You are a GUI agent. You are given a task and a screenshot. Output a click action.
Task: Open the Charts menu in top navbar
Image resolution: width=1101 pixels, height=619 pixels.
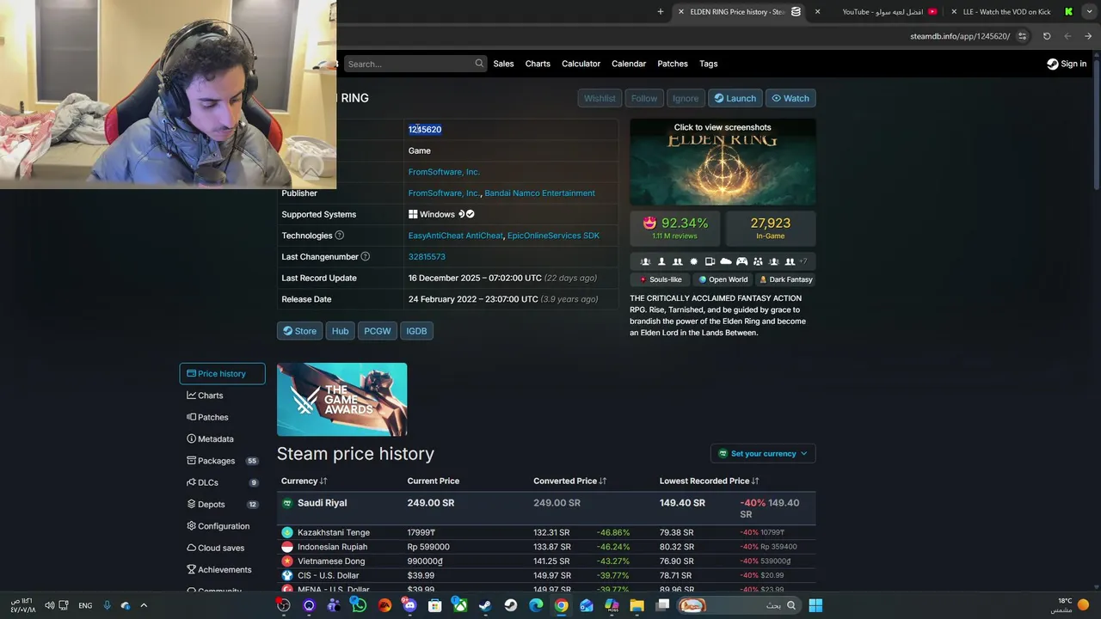point(538,64)
